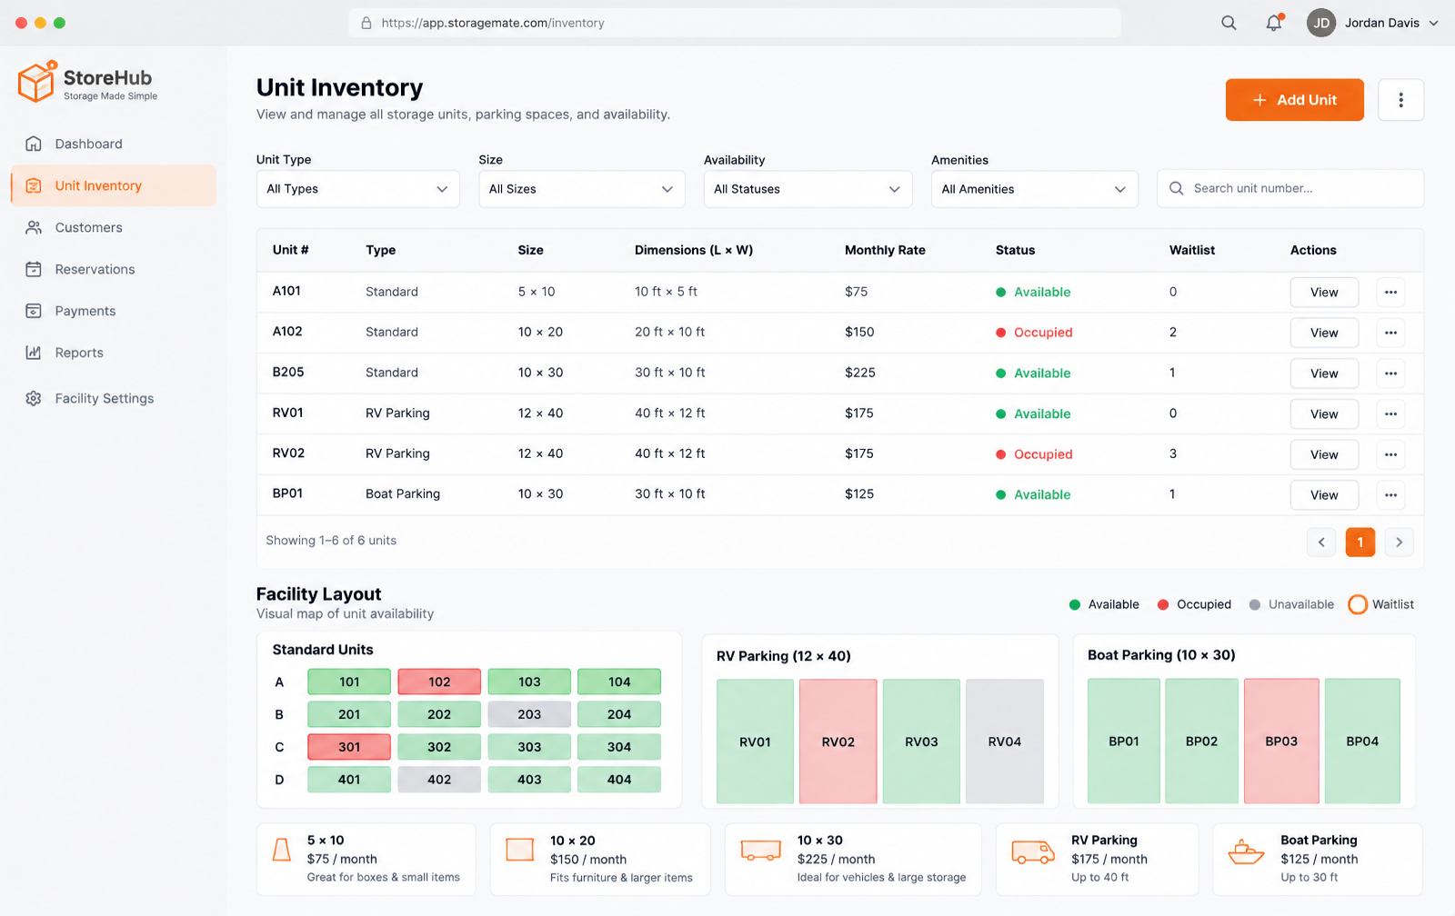This screenshot has height=916, width=1455.
Task: Select BP01 space on the layout
Action: 1124,741
